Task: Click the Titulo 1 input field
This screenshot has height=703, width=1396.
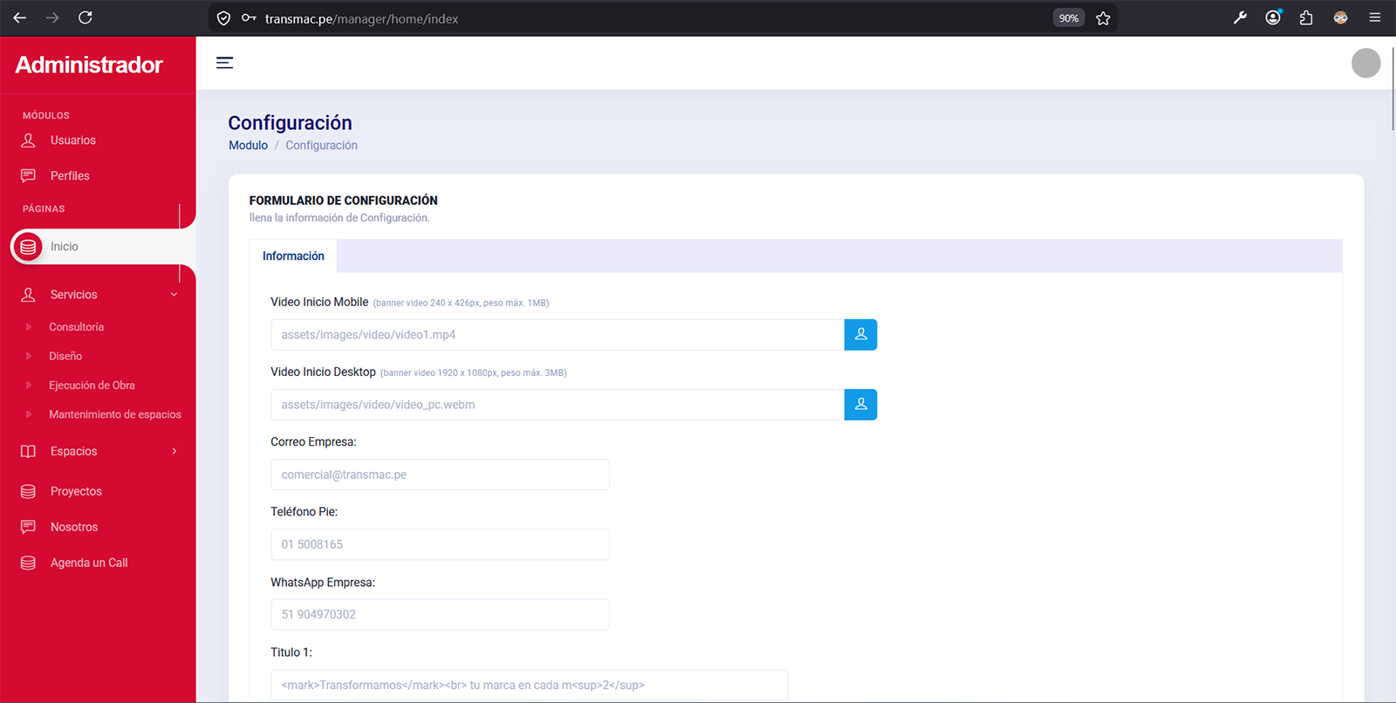Action: (x=530, y=685)
